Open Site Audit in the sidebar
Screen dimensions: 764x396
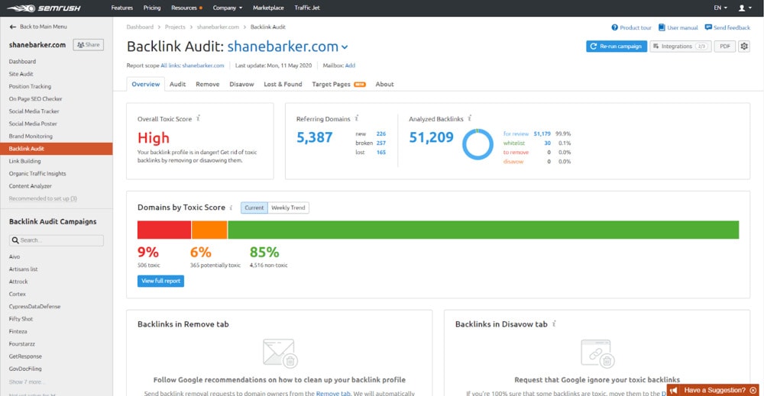[x=21, y=74]
